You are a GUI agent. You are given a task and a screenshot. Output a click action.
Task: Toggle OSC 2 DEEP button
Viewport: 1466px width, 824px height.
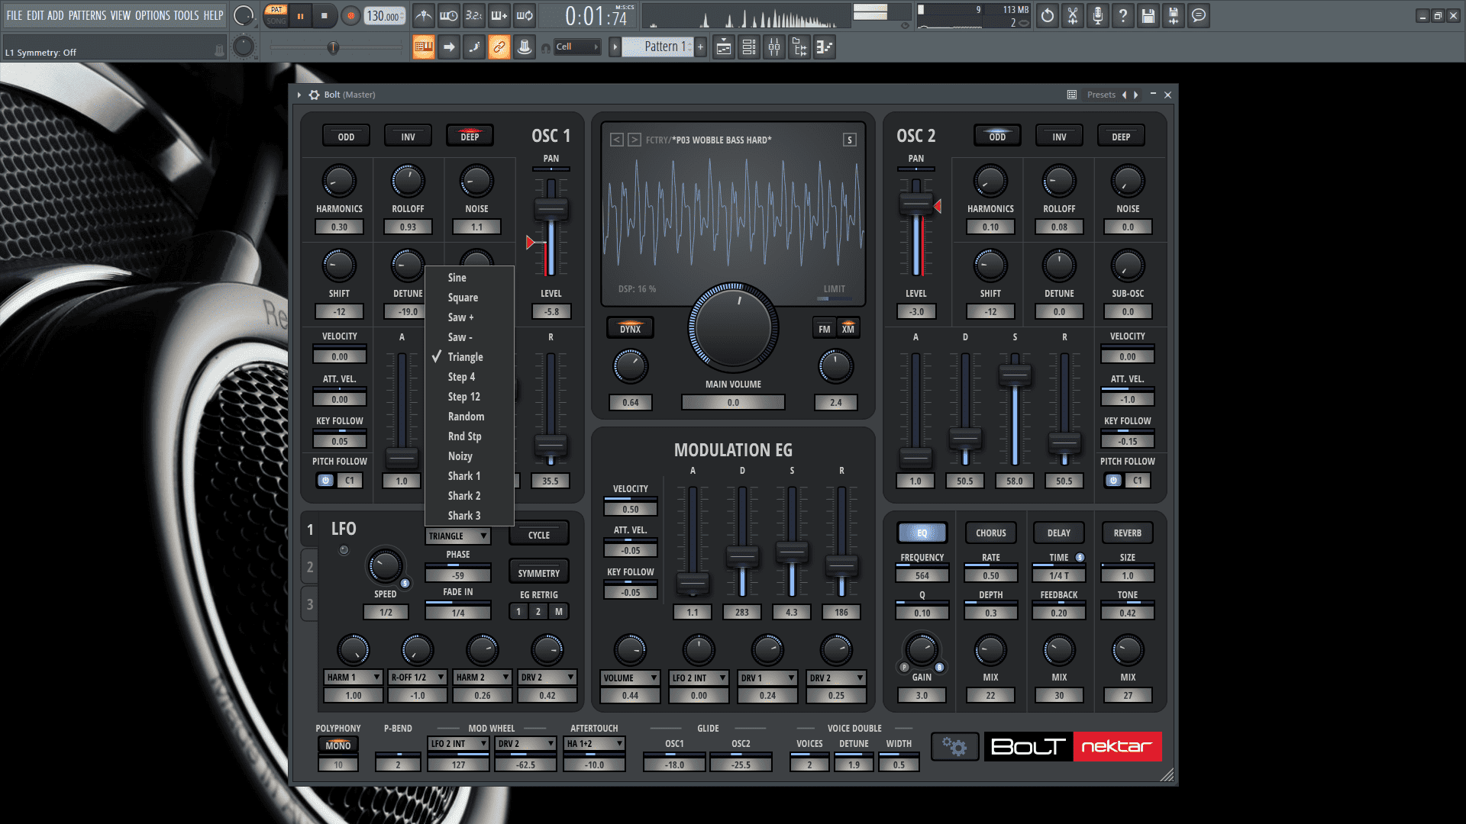coord(1121,137)
